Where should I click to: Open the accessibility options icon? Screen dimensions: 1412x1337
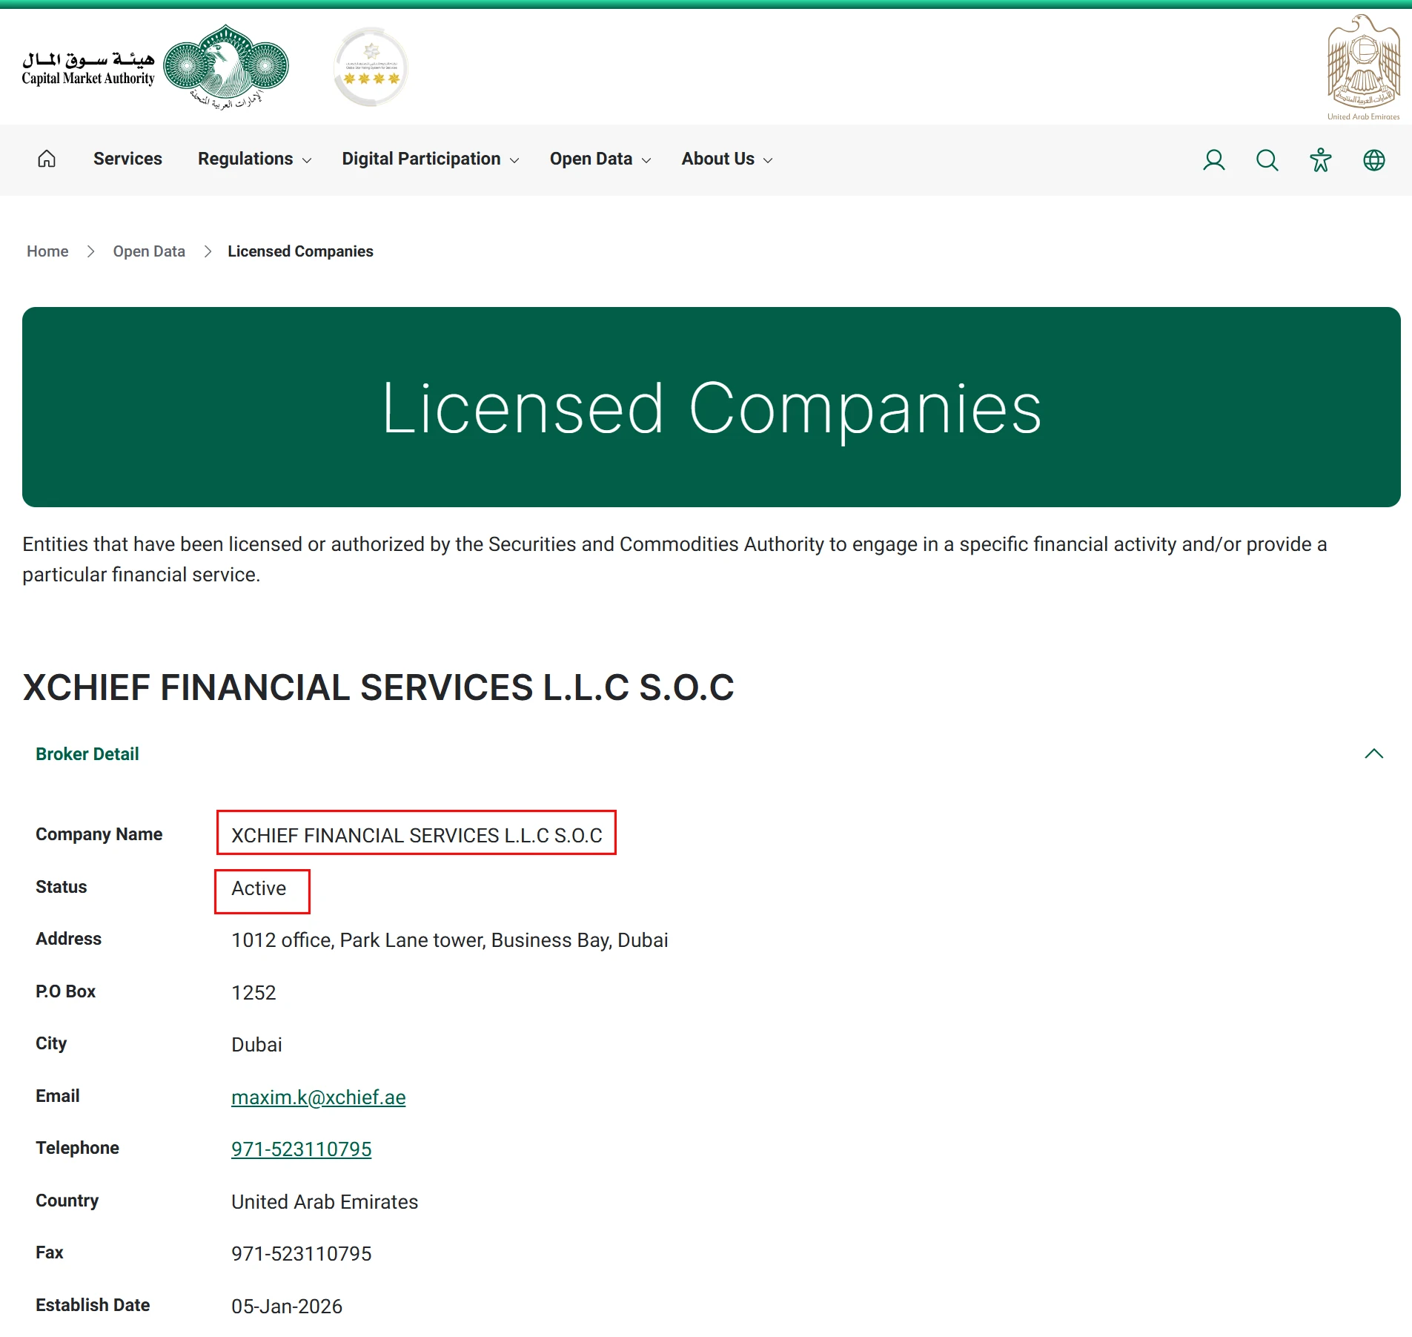1321,160
